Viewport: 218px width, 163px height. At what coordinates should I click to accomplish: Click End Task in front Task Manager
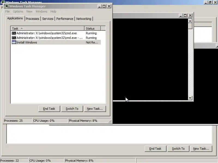point(49,109)
